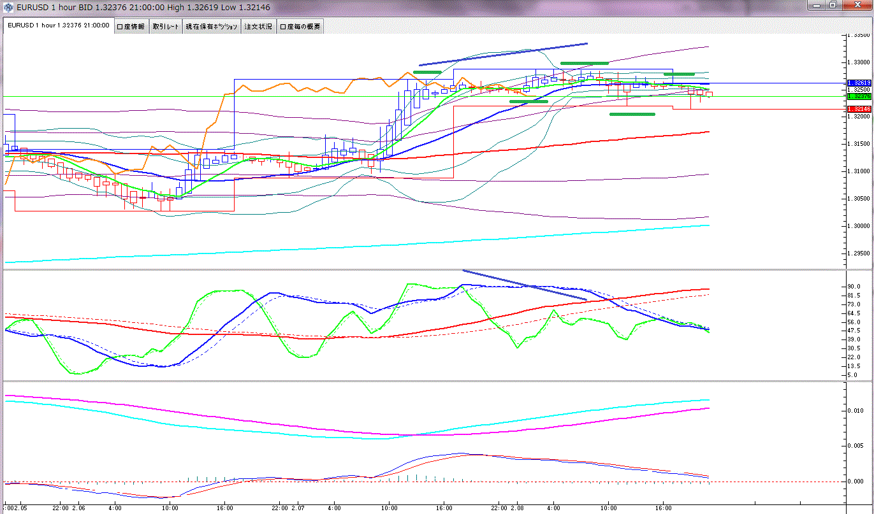This screenshot has width=874, height=514.
Task: Open the 現在保有ポジション tab
Action: pyautogui.click(x=211, y=27)
